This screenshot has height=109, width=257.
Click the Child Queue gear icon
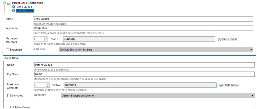(14, 7)
